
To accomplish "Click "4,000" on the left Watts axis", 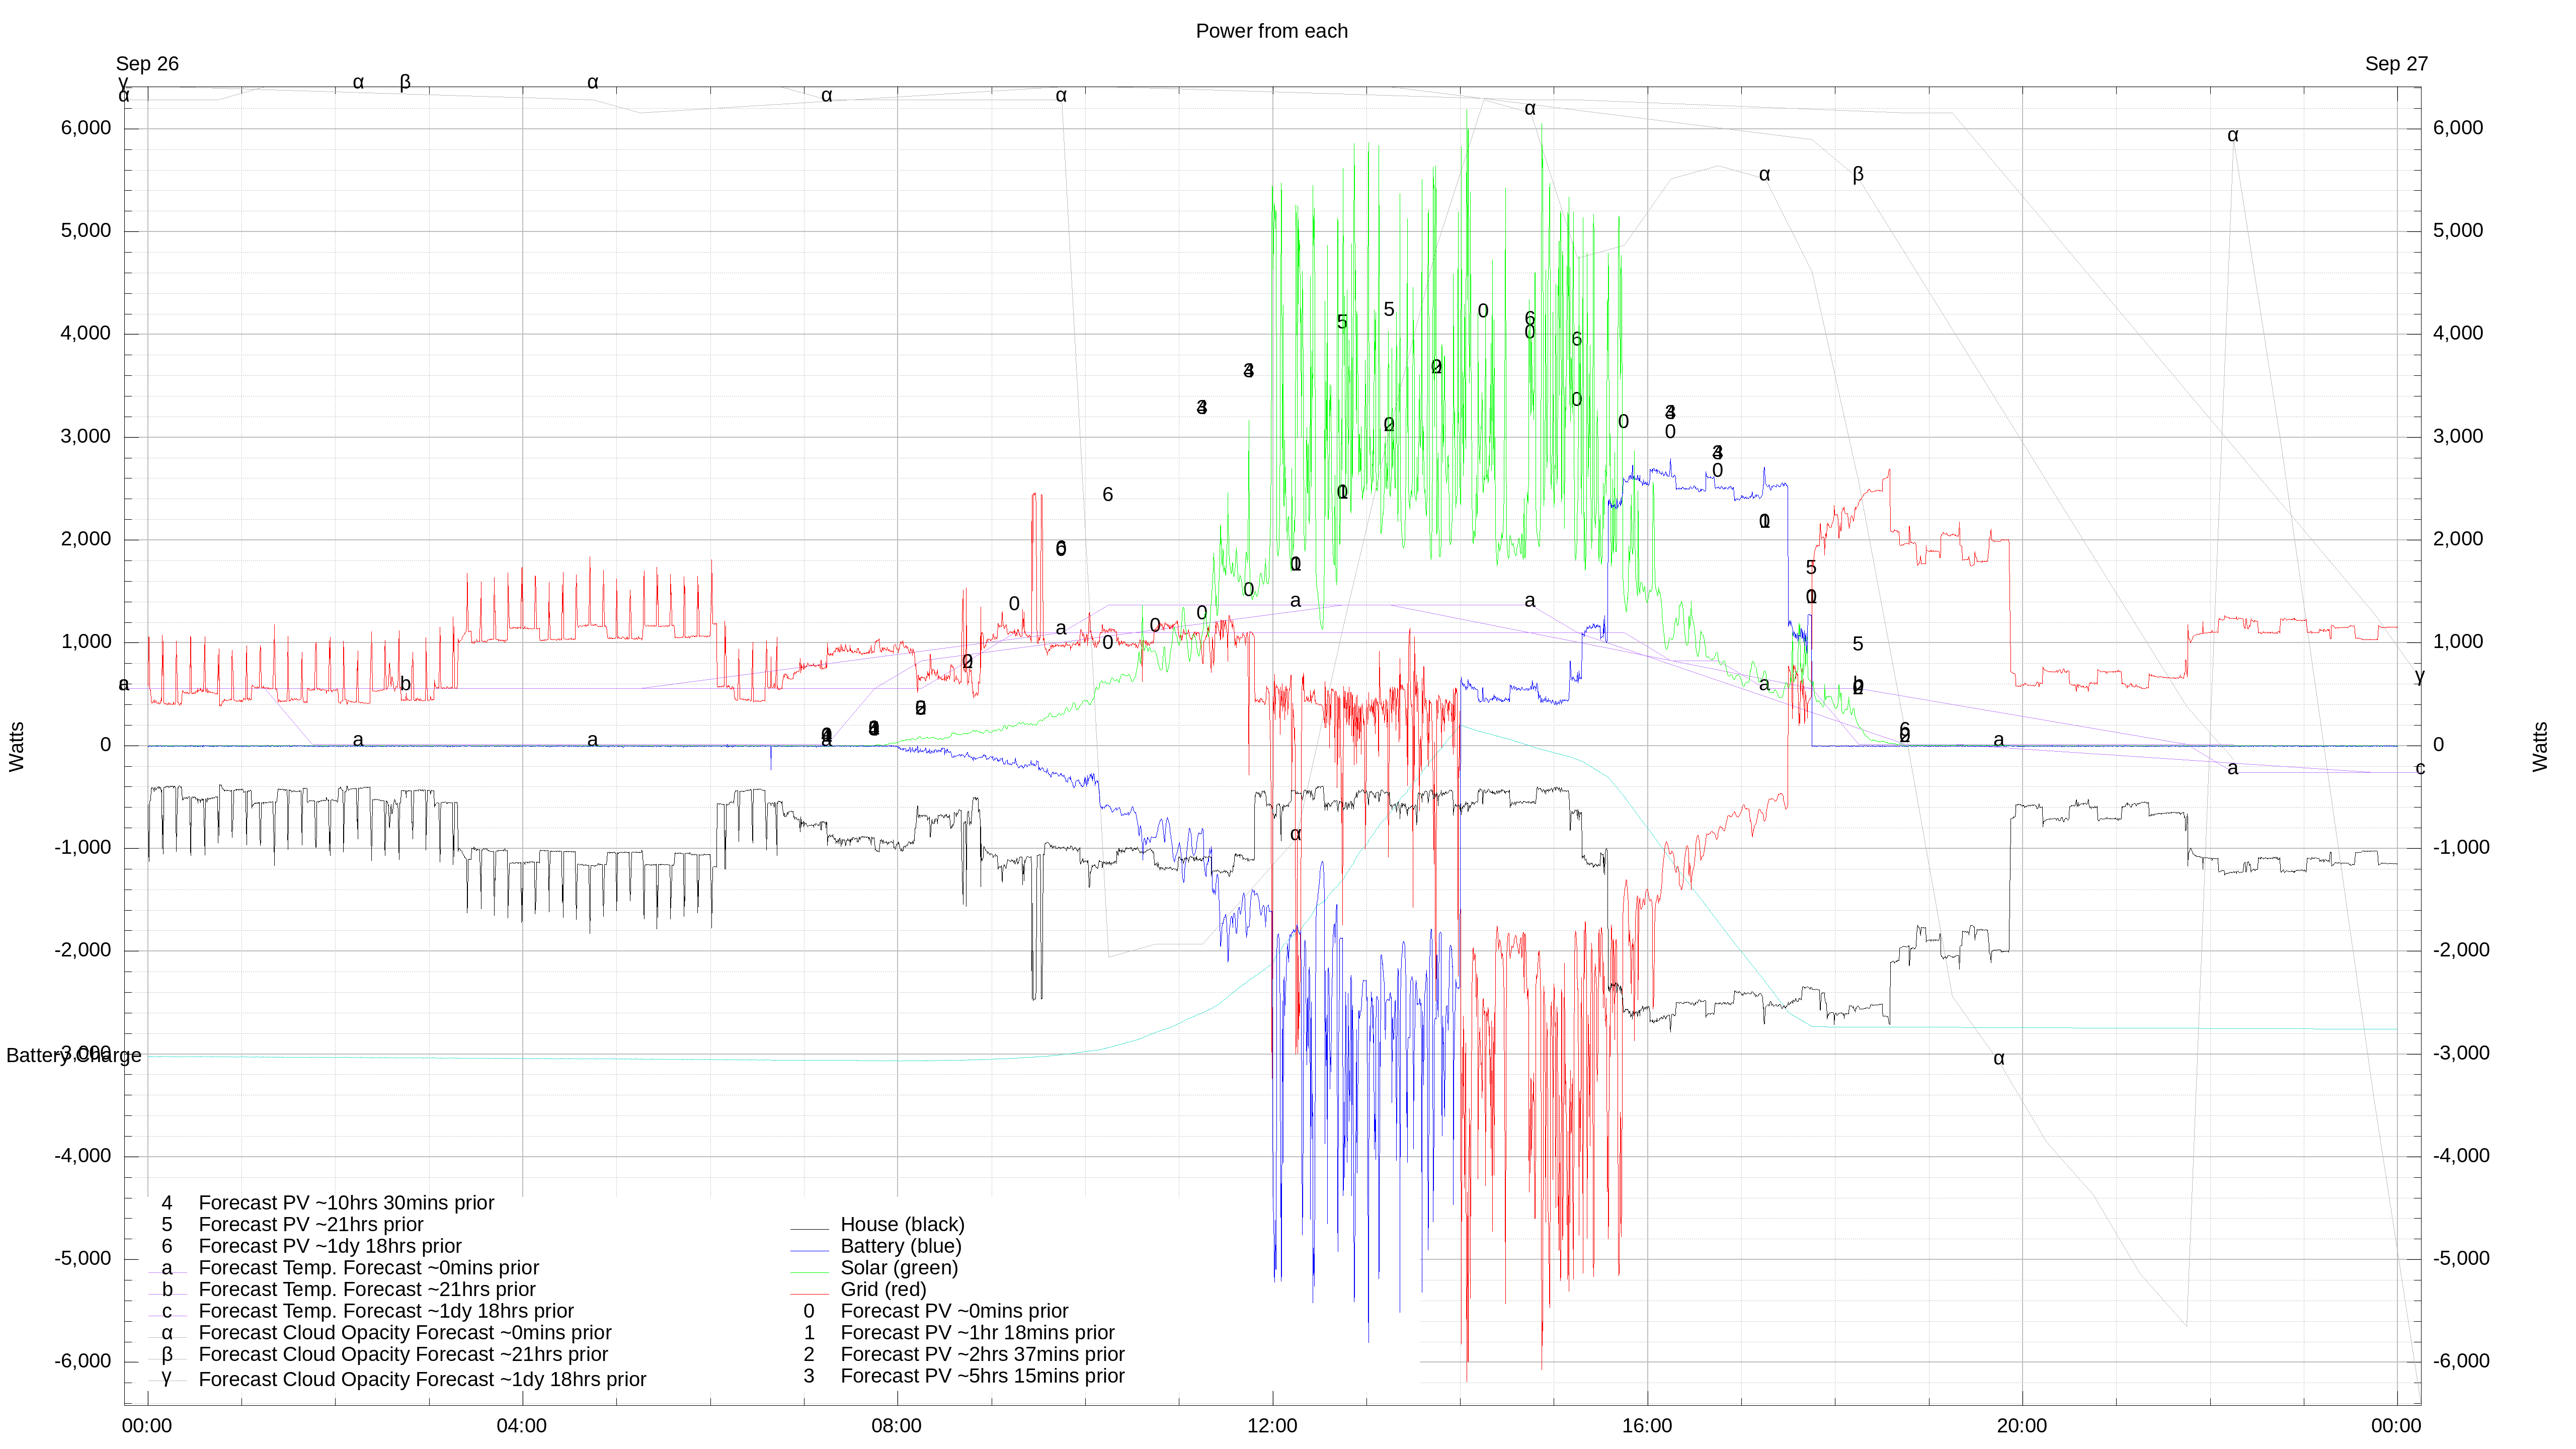I will tap(86, 334).
